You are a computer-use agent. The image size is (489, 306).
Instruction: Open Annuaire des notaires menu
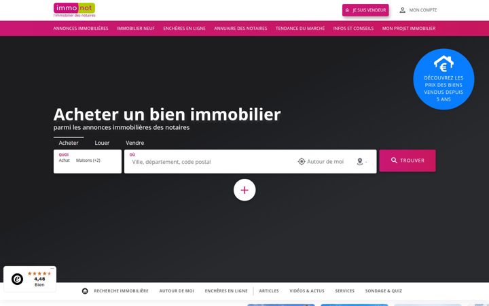point(240,29)
